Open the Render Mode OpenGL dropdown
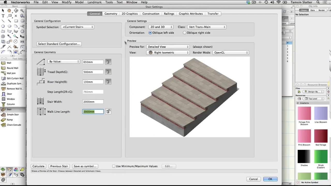 click(x=231, y=52)
